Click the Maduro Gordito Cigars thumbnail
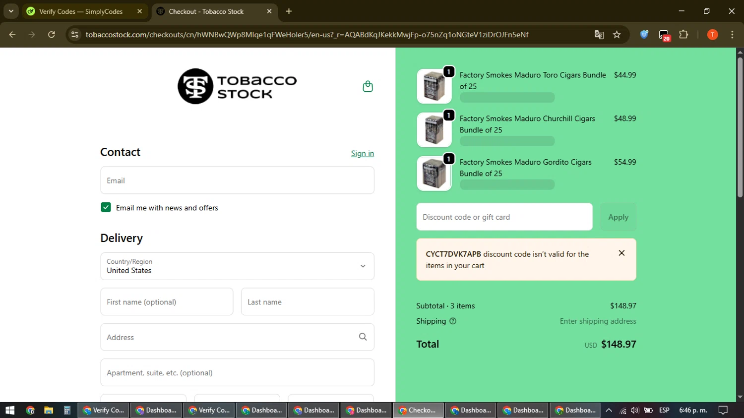The width and height of the screenshot is (744, 418). click(x=434, y=174)
